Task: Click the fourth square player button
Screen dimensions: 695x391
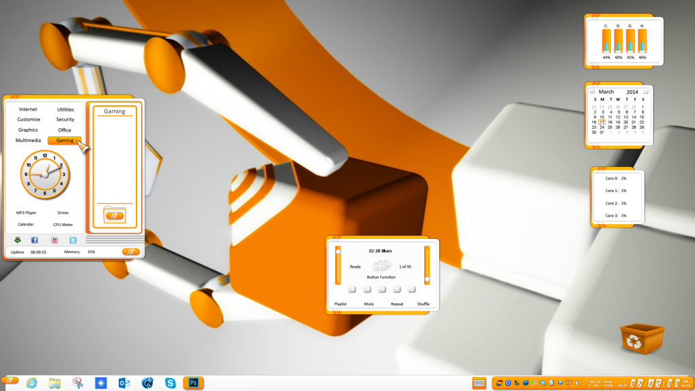Action: [x=396, y=289]
